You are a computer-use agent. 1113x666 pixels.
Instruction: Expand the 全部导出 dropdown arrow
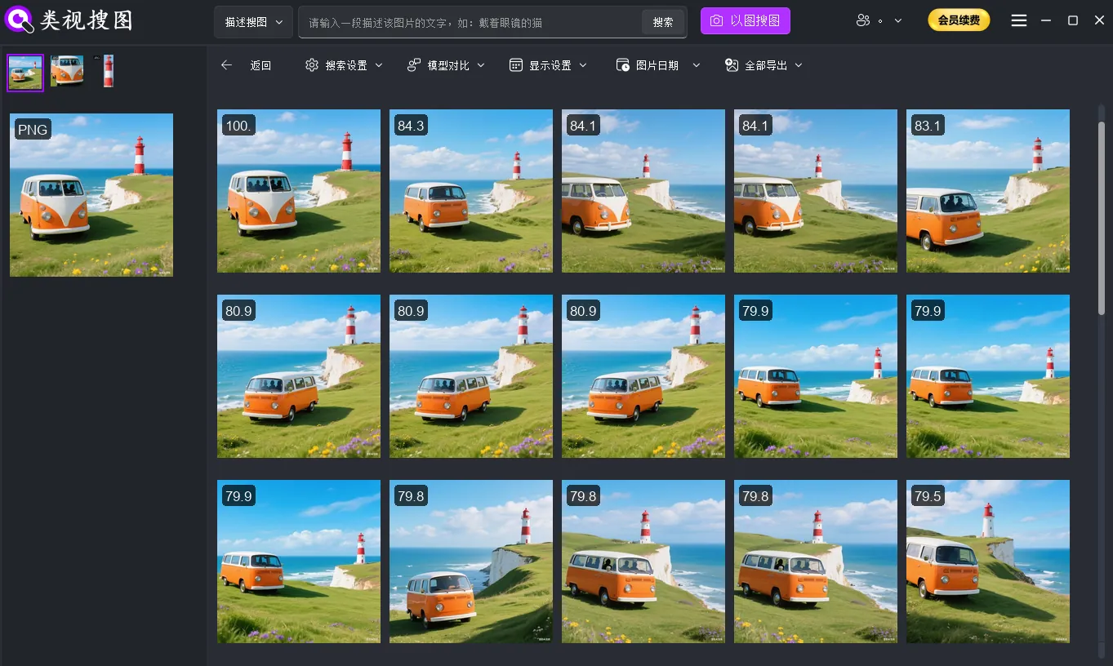[x=799, y=65]
